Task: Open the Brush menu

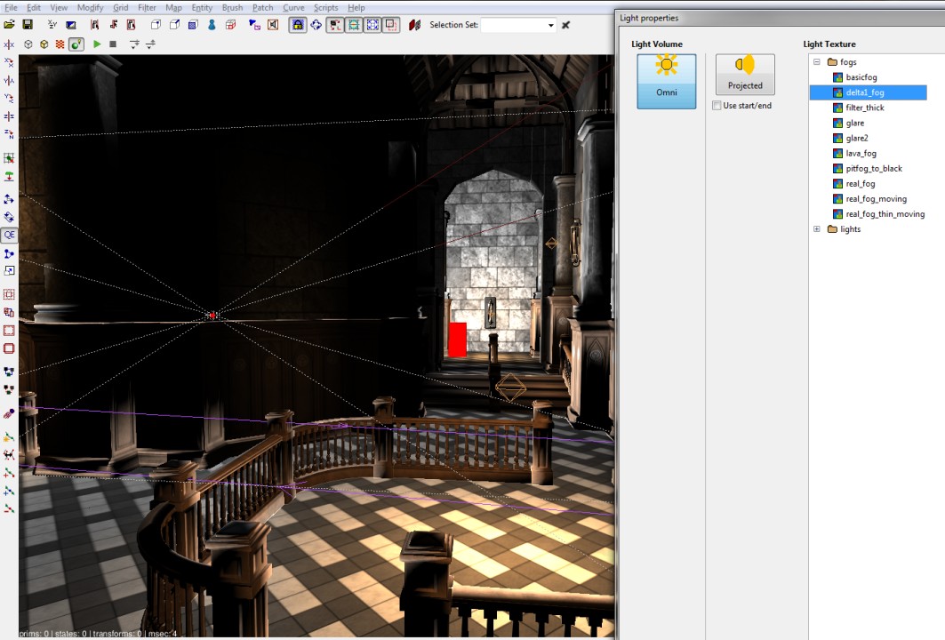Action: [x=231, y=7]
